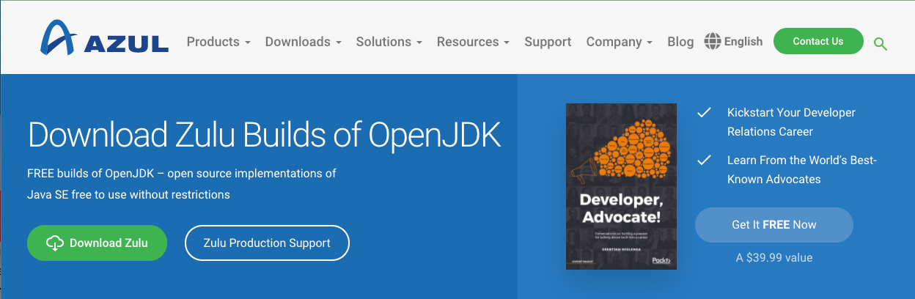This screenshot has height=299, width=915.
Task: Open the Solutions dropdown menu
Action: point(389,42)
